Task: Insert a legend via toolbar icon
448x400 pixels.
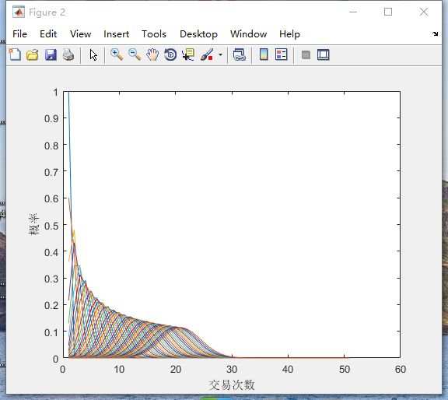Action: (x=281, y=54)
